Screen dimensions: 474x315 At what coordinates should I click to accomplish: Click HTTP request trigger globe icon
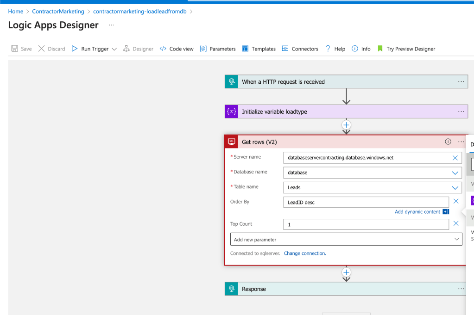[232, 82]
